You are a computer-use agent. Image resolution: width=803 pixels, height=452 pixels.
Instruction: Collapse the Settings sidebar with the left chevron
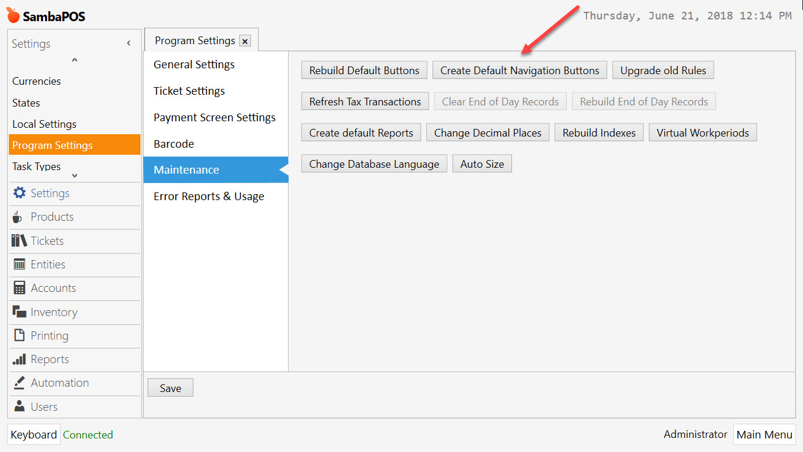pos(128,42)
